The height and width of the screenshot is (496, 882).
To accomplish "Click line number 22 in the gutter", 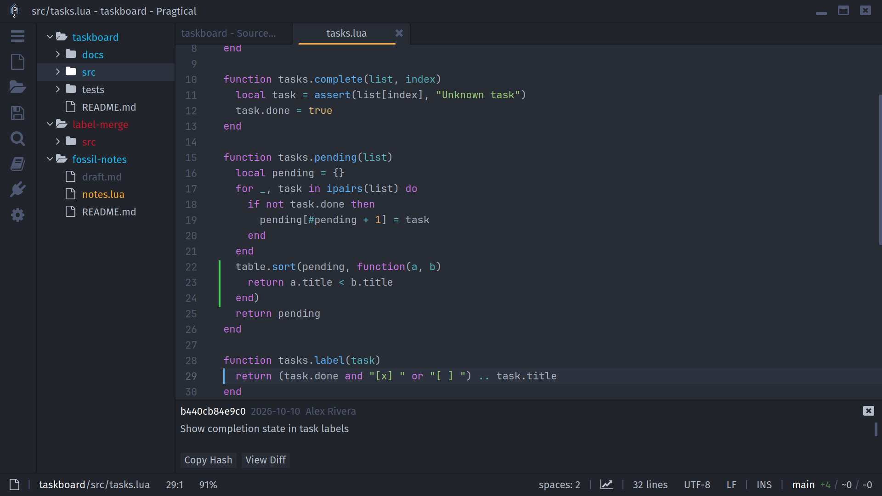I will pyautogui.click(x=191, y=267).
